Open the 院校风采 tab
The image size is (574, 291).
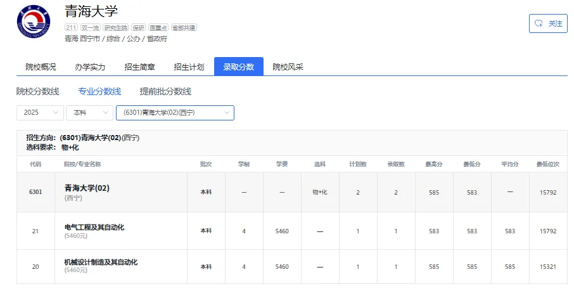coord(288,67)
